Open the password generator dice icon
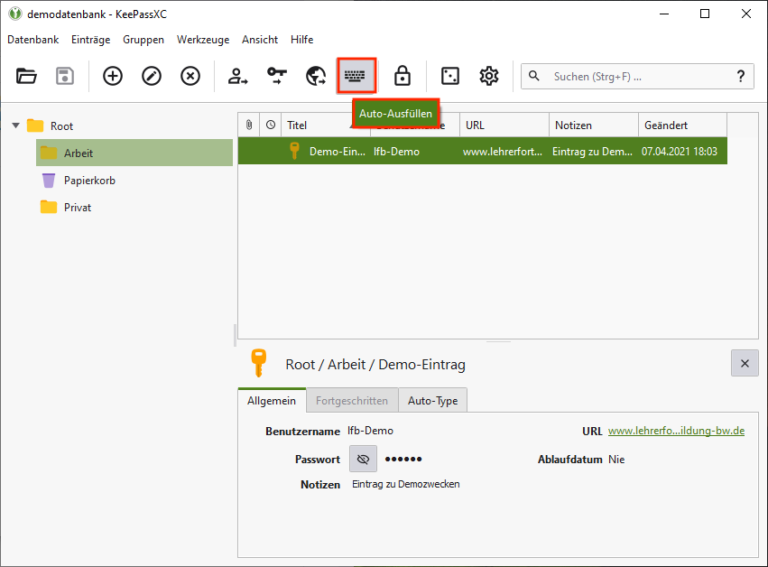Screen dimensions: 768x567 click(x=449, y=76)
